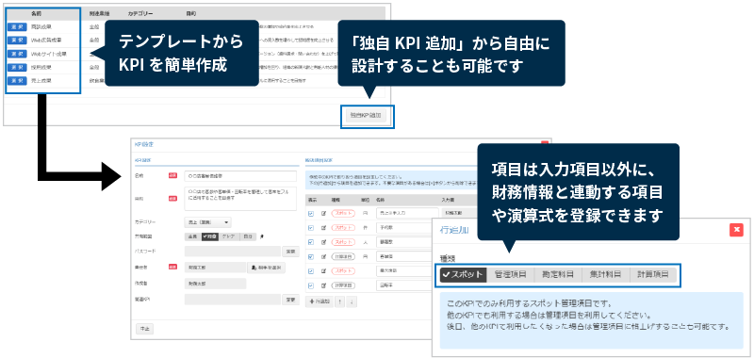This screenshot has width=754, height=358.
Task: Click the Webサイト成果 template name
Action: point(49,54)
